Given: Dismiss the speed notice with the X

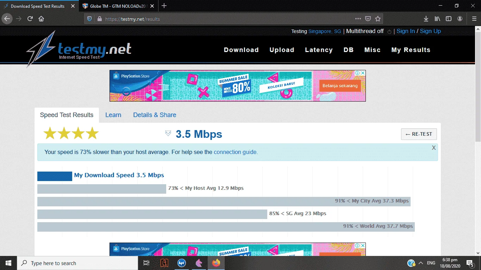Looking at the screenshot, I should (434, 148).
